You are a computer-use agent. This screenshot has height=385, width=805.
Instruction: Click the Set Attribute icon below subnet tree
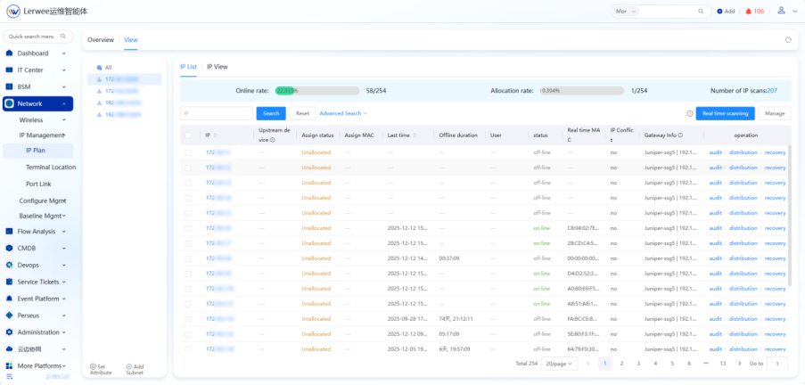pos(94,365)
